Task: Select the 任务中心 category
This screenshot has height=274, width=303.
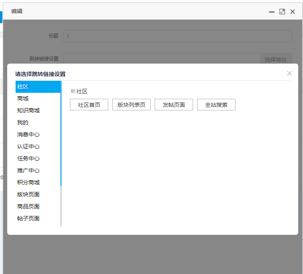Action: [38, 158]
